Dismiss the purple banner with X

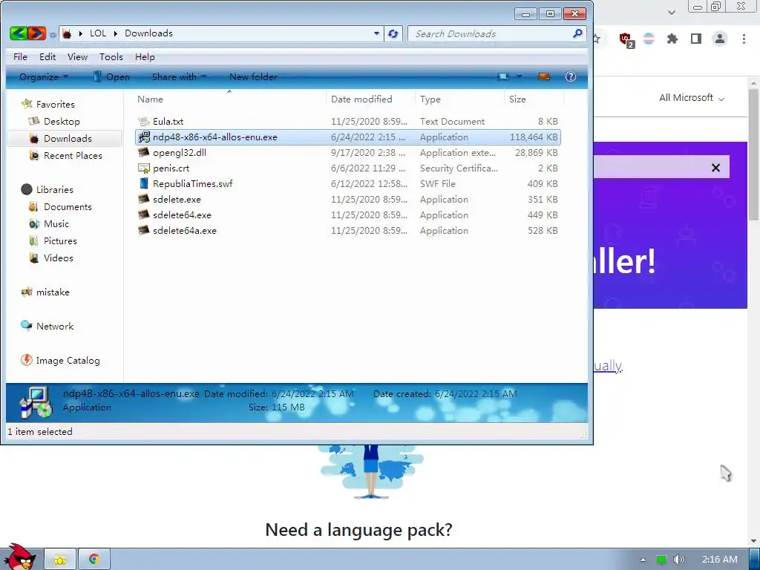[715, 168]
